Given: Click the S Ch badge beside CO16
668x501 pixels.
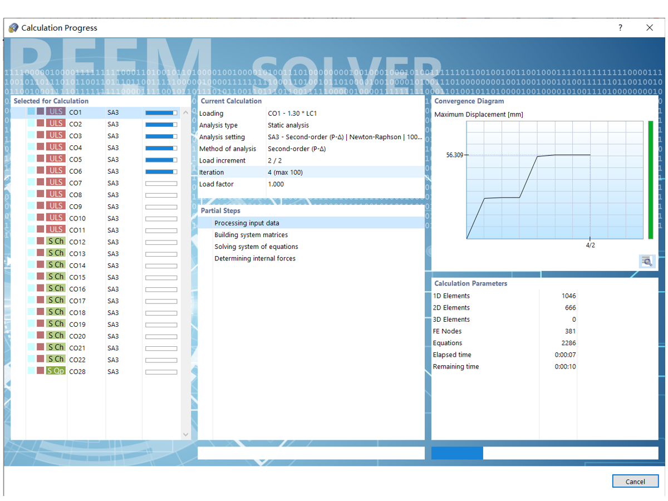Looking at the screenshot, I should 56,288.
